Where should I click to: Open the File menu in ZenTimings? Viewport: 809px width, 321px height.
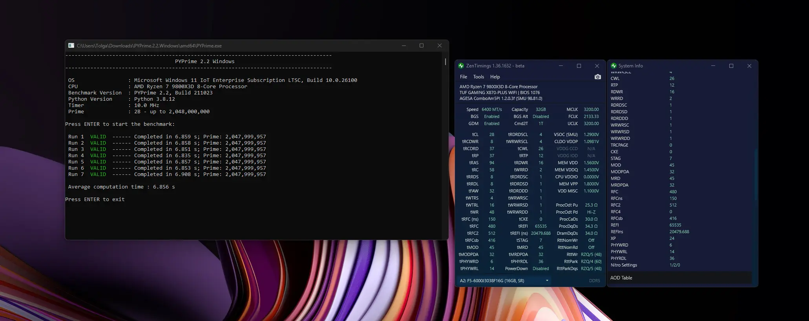coord(464,77)
